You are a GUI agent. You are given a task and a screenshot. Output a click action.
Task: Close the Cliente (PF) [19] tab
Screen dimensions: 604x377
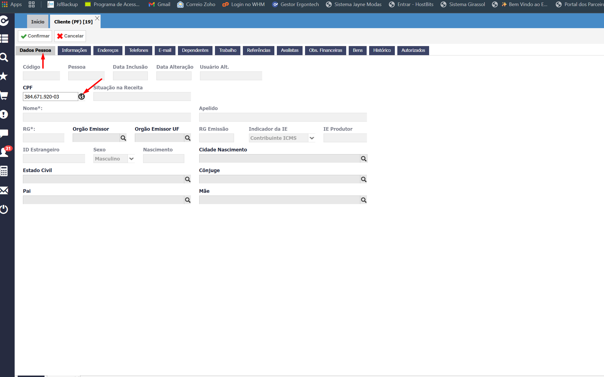coord(97,18)
